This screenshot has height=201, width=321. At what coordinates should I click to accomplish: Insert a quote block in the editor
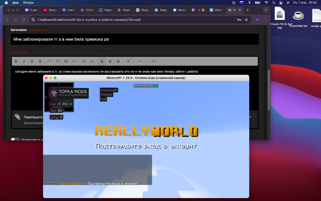click(x=58, y=61)
